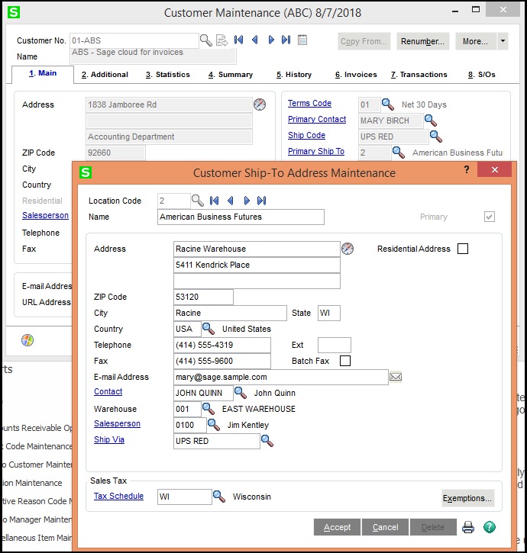Open Terms Code lookup magnifier
Viewport: 527px width, 553px height.
point(388,104)
